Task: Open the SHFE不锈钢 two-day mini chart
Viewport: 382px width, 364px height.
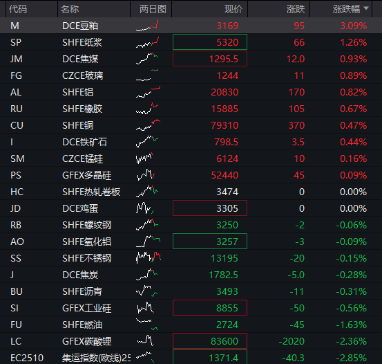Action: coord(149,258)
